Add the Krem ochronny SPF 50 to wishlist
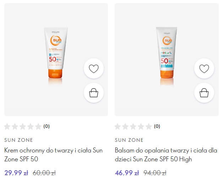This screenshot has height=183, width=223. 93,69
